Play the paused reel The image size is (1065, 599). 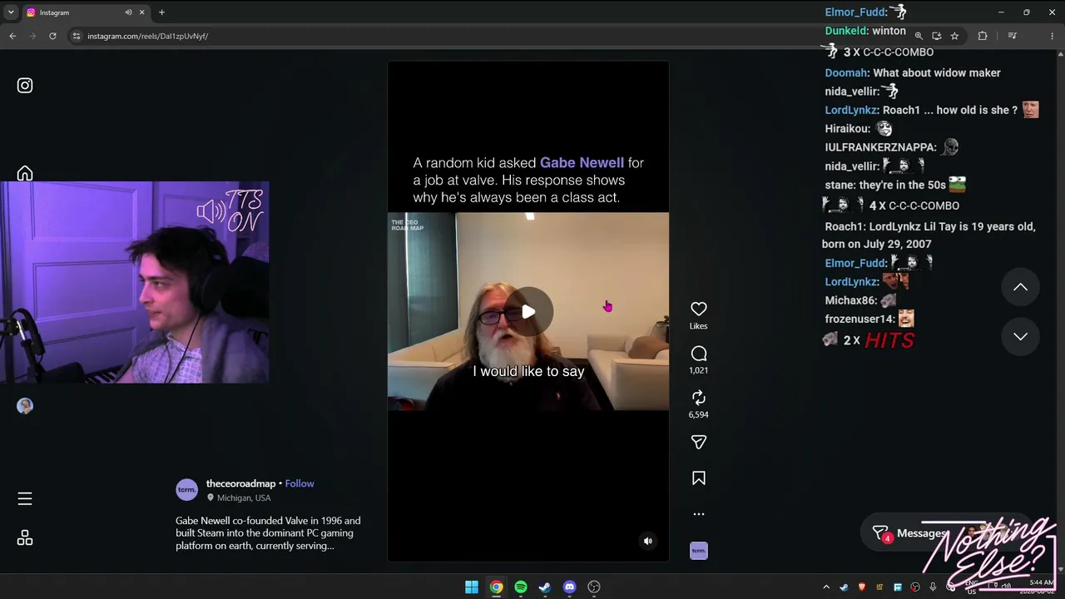coord(528,312)
